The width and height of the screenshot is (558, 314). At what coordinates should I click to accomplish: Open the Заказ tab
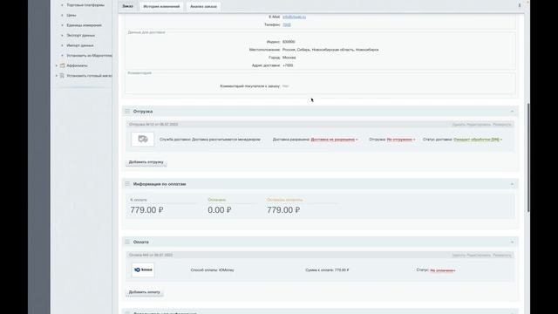click(x=127, y=6)
